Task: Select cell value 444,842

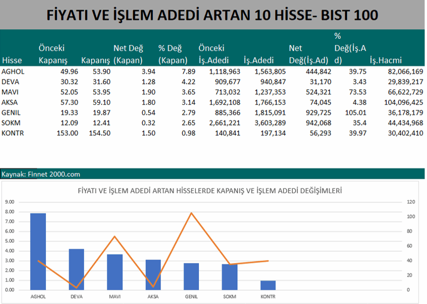Action: point(318,72)
